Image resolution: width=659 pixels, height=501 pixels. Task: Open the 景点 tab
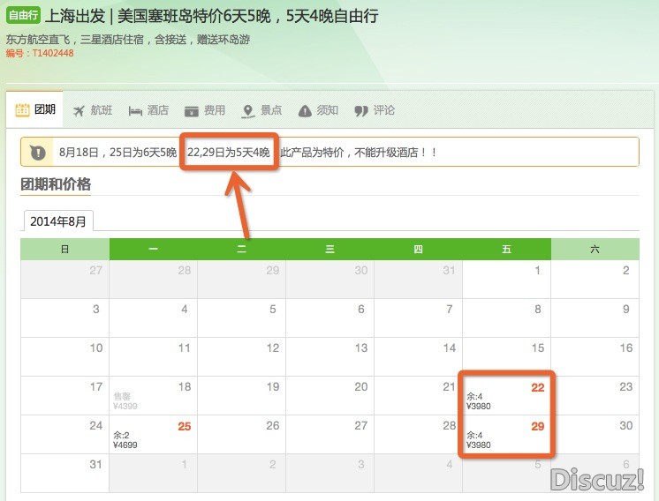pyautogui.click(x=261, y=111)
